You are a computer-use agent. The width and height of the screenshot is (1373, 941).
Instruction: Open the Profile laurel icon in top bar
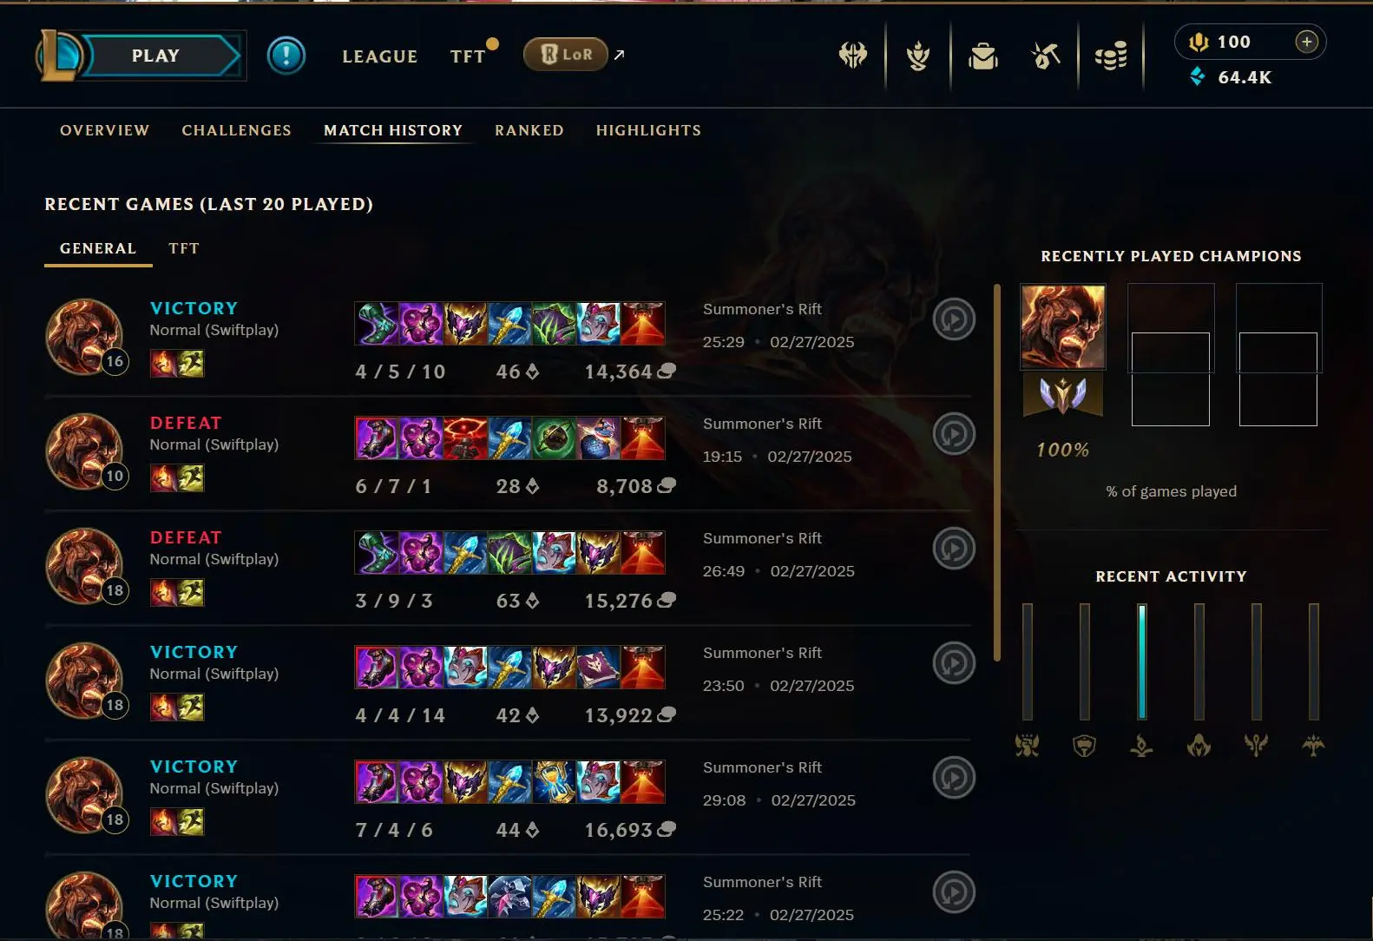point(918,56)
